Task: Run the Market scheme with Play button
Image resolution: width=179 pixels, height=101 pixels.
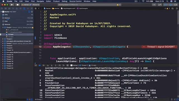Action: coord(12,5)
